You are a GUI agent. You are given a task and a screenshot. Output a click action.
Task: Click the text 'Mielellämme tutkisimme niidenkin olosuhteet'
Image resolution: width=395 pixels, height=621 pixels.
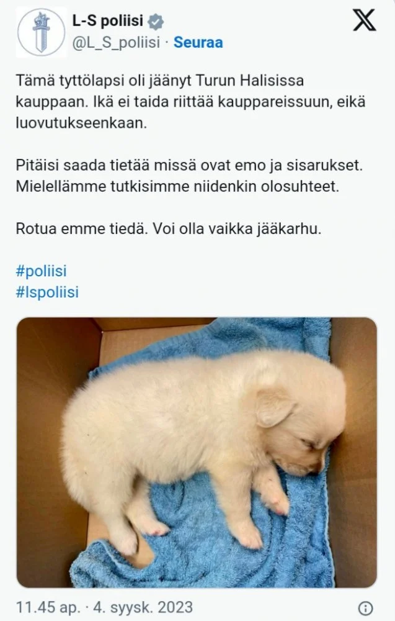(177, 186)
